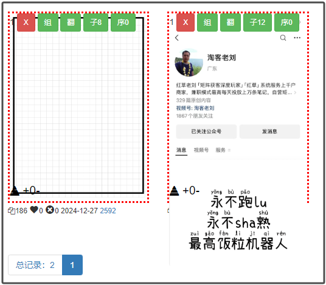The width and height of the screenshot is (326, 285).
Task: Click the 已关注公众号 button
Action: 206,131
